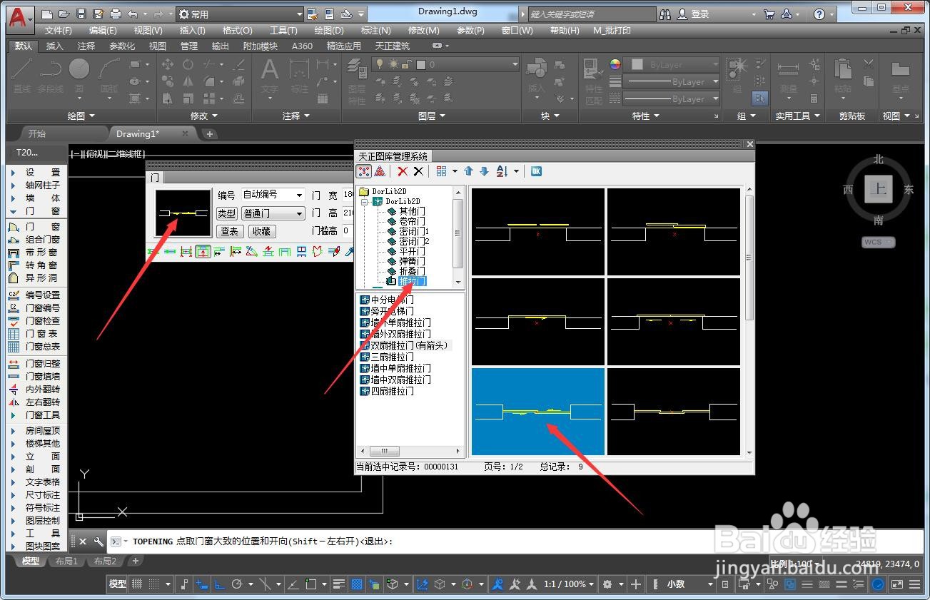930x600 pixels.
Task: Select the Text (文字) tool in Annotation panel
Action: (269, 76)
